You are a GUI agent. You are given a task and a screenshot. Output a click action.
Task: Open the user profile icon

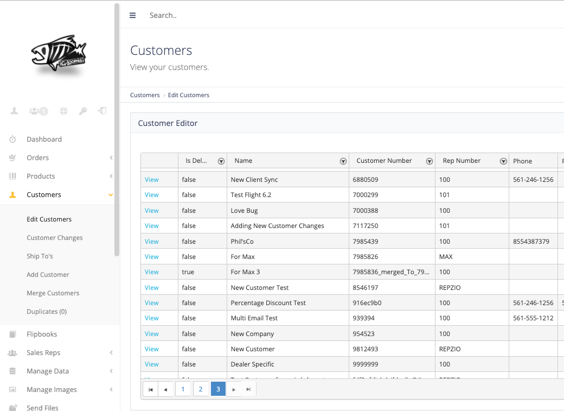[x=14, y=111]
